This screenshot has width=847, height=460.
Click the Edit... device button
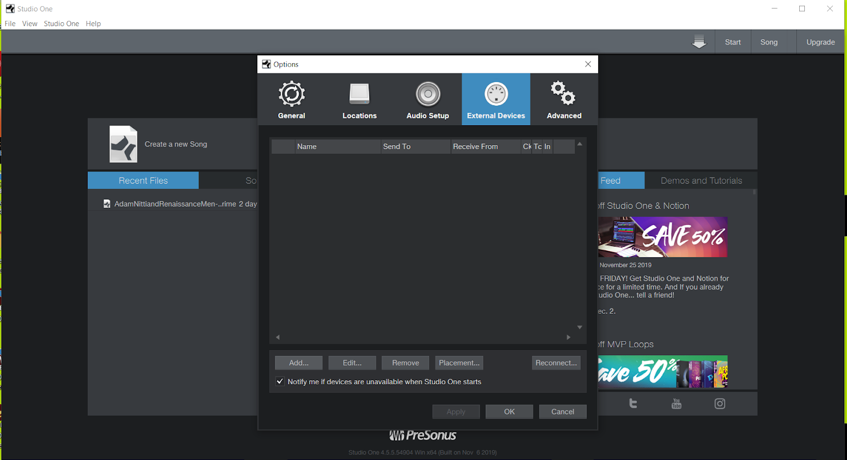(x=352, y=363)
